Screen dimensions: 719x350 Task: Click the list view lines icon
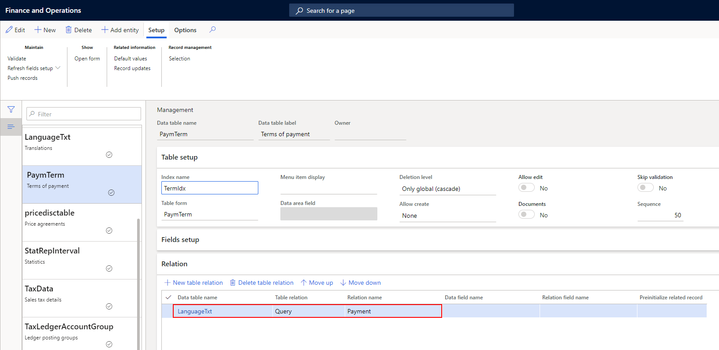[11, 127]
